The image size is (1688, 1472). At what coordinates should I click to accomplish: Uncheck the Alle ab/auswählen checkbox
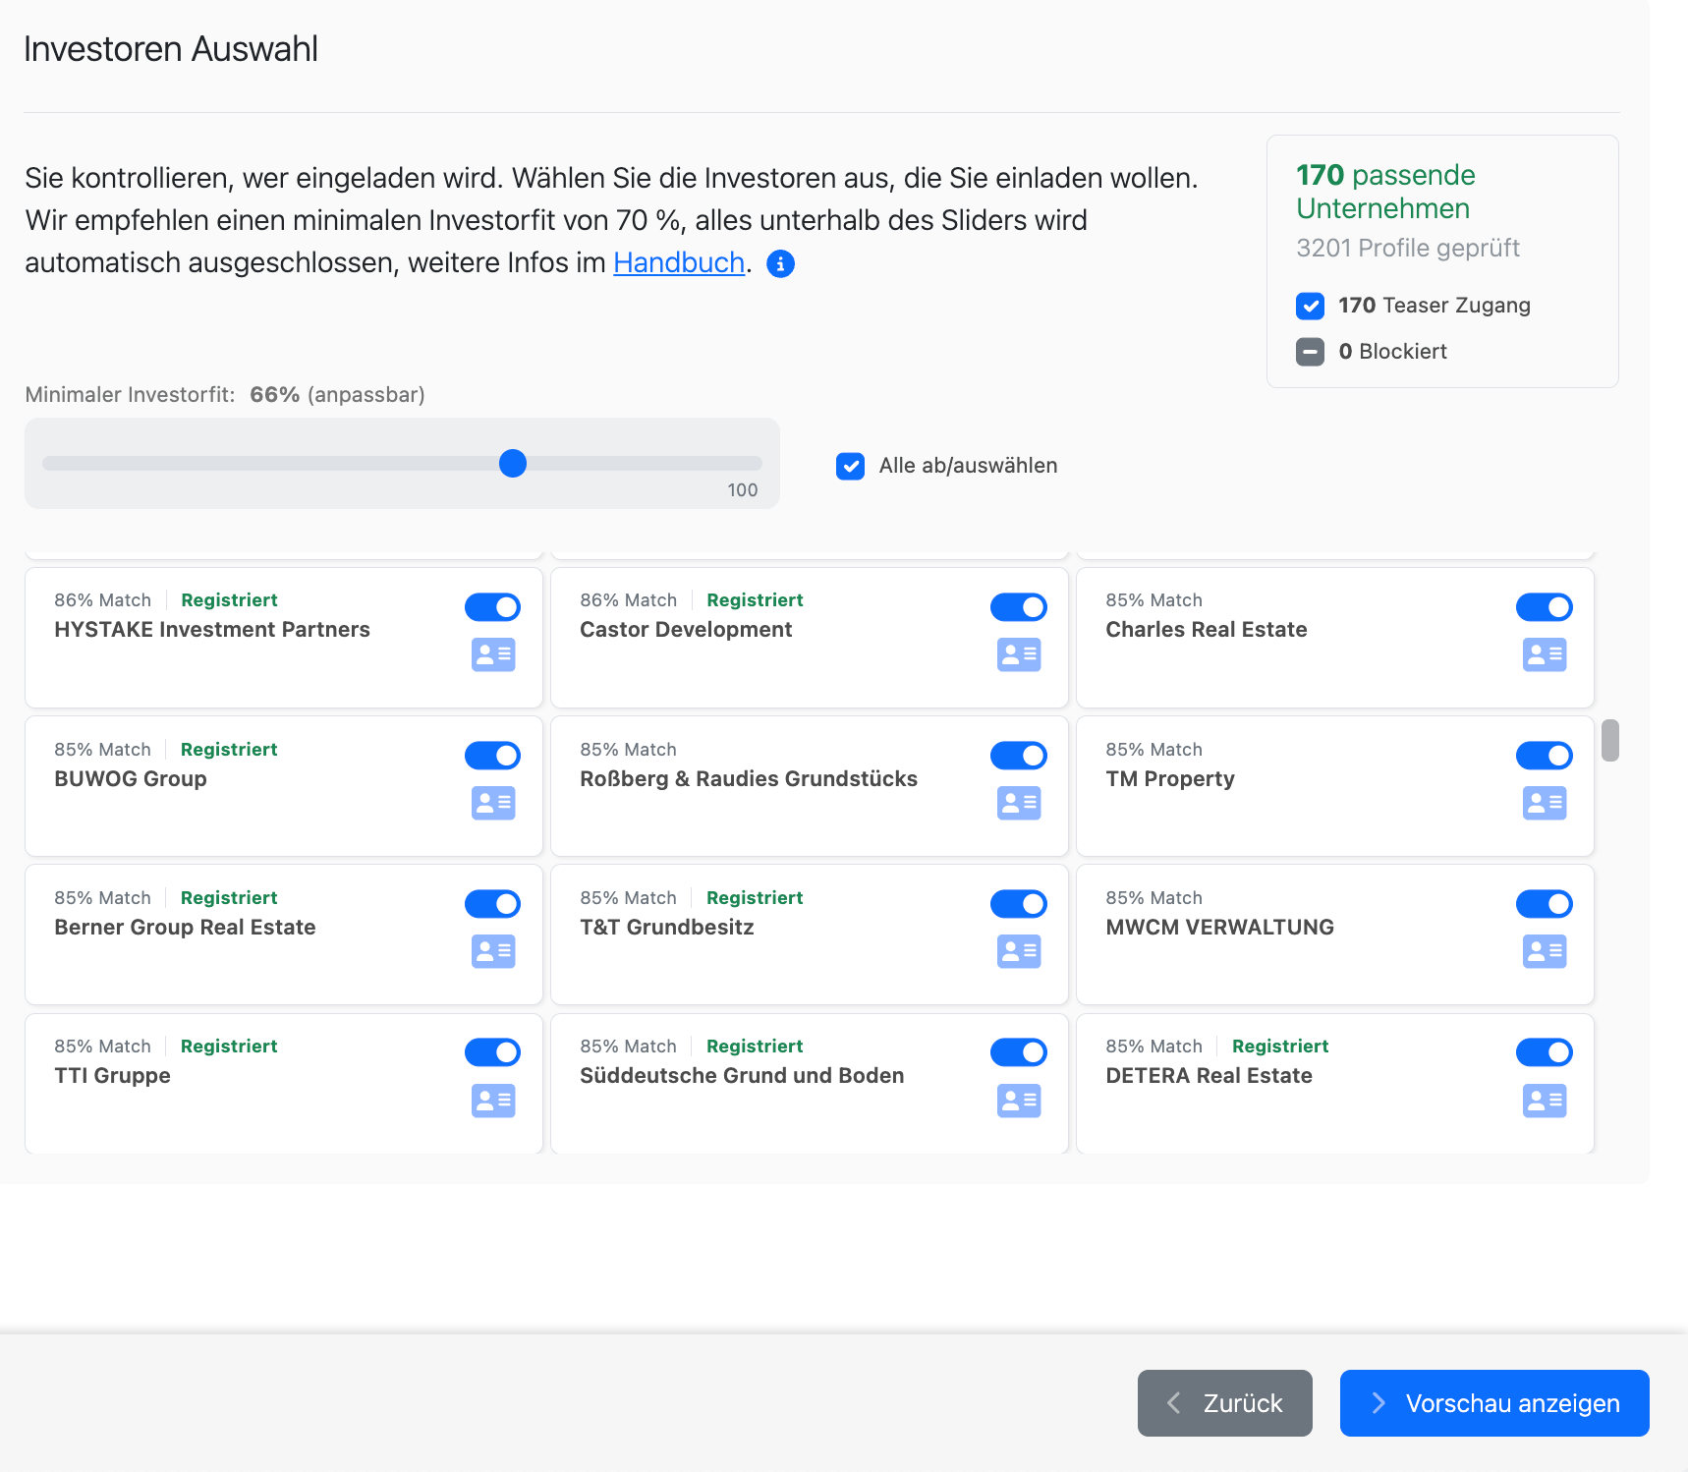tap(850, 466)
